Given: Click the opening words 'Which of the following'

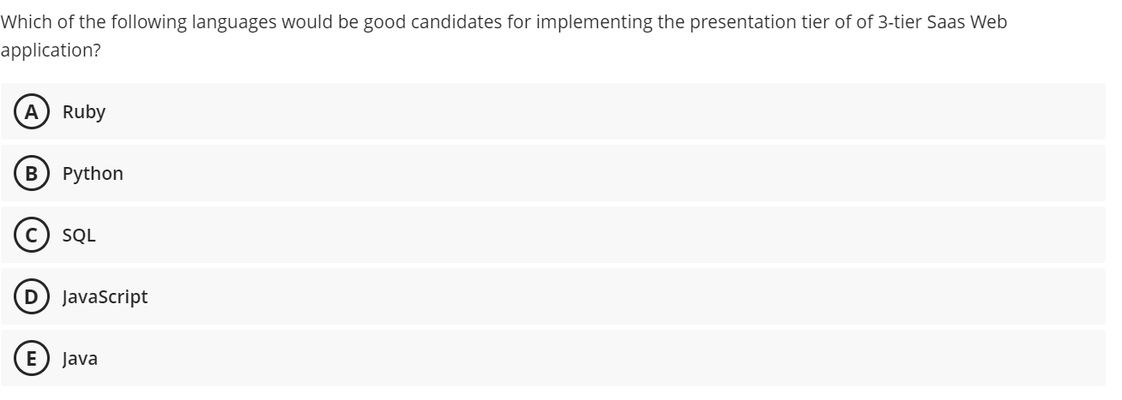Looking at the screenshot, I should [93, 22].
